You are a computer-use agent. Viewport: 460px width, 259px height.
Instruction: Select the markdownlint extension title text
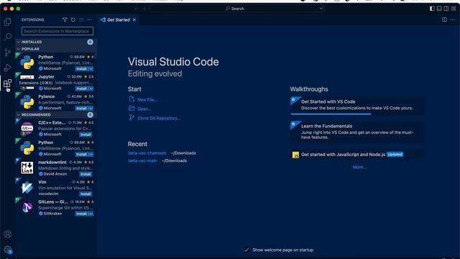coord(52,162)
